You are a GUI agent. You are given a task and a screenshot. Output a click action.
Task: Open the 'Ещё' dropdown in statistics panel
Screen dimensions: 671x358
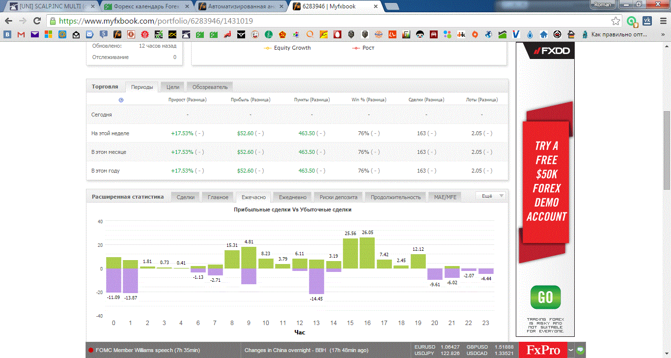tap(490, 196)
